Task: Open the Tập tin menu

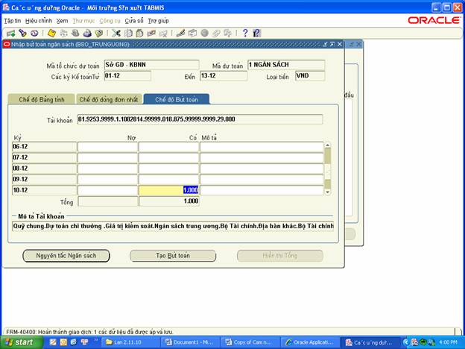Action: click(13, 21)
